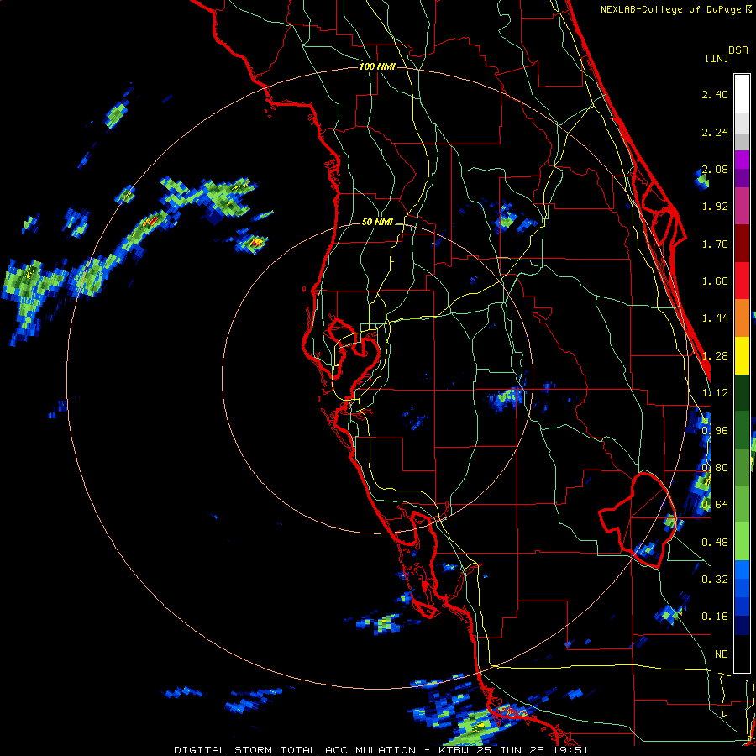The image size is (756, 756).
Task: Click the 2.08 legend value
Action: click(715, 169)
